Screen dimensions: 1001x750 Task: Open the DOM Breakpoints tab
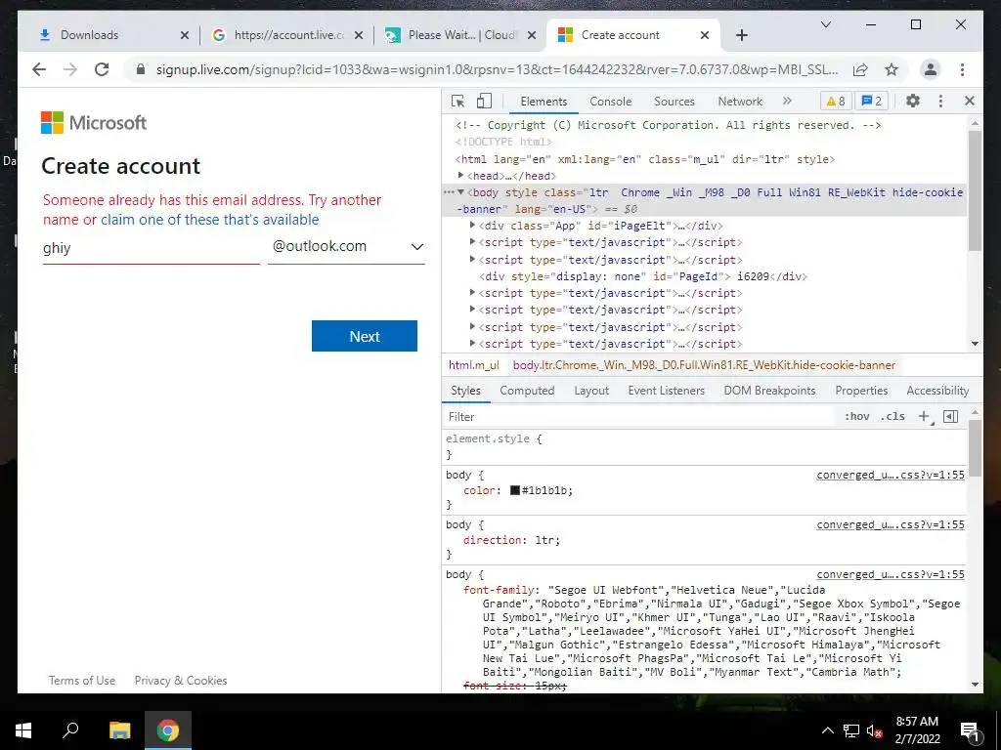[x=769, y=391]
